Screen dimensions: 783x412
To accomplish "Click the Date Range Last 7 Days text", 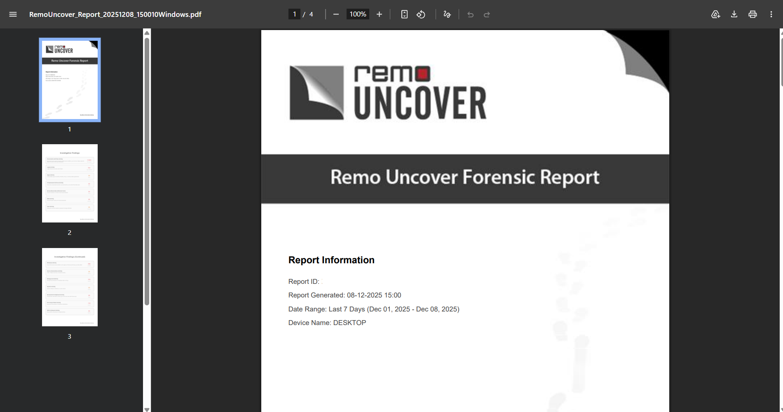I will click(x=374, y=309).
